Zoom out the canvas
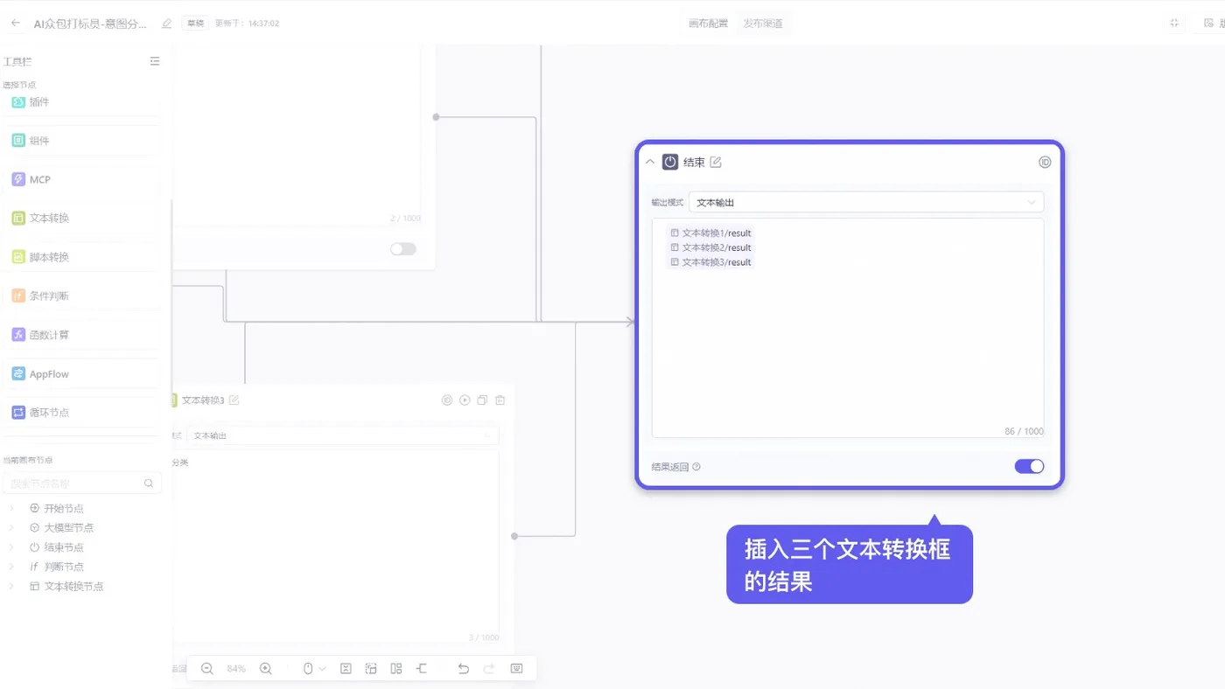 coord(207,668)
